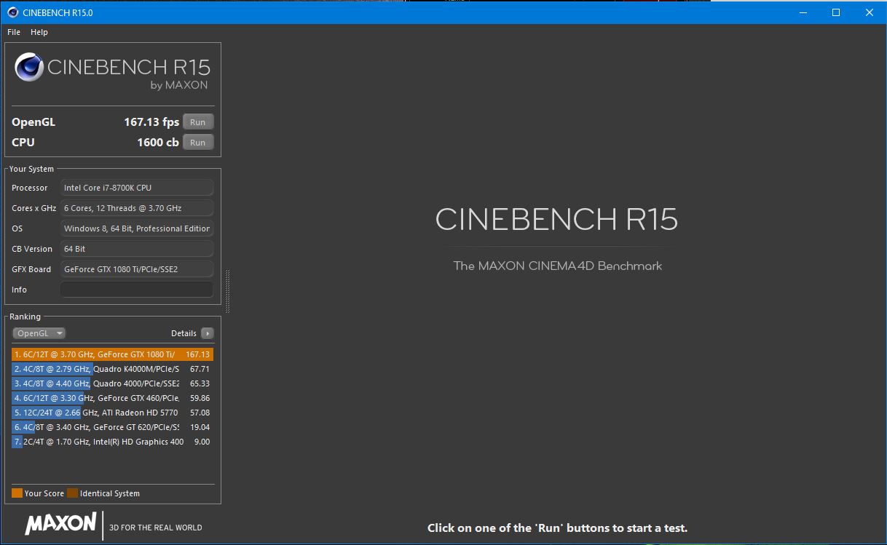Select the Intel HD Graphics ranking row
This screenshot has height=545, width=887.
pos(112,442)
